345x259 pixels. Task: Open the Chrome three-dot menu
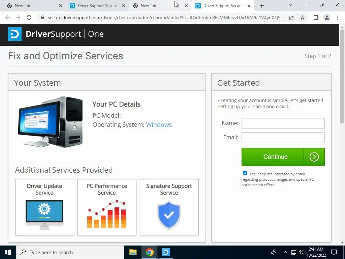(338, 18)
